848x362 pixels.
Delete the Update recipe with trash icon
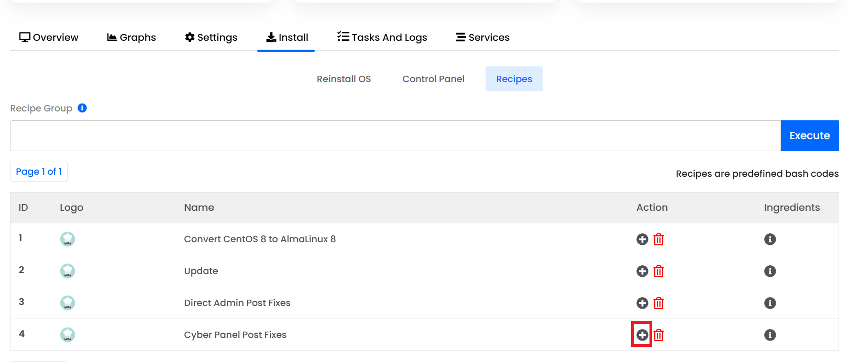coord(659,271)
